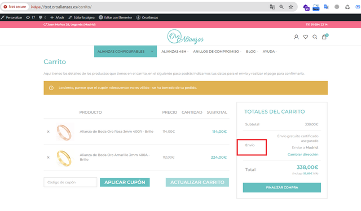The image size is (361, 211).
Task: Click Personalizar in the admin bar
Action: point(11,17)
